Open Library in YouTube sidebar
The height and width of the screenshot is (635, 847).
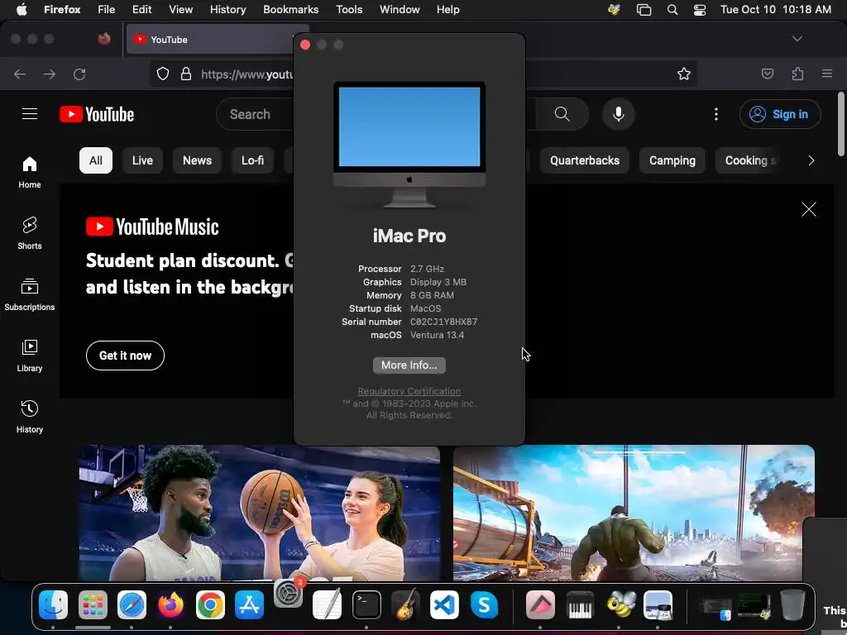tap(30, 356)
